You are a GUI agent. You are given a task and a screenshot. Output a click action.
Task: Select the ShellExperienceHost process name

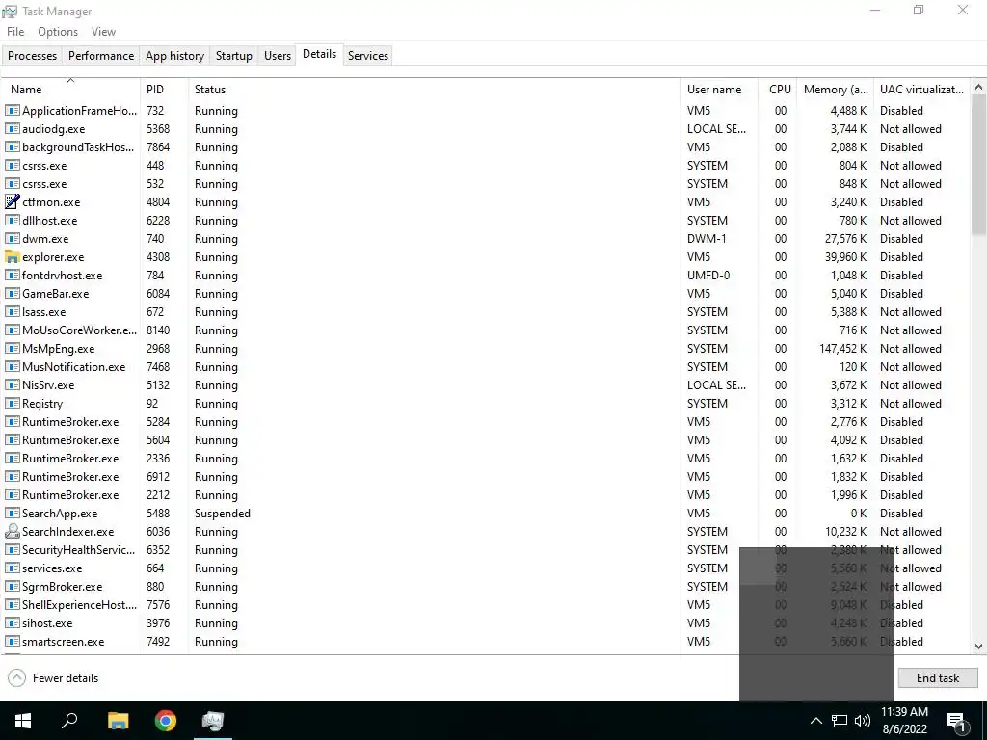coord(79,605)
